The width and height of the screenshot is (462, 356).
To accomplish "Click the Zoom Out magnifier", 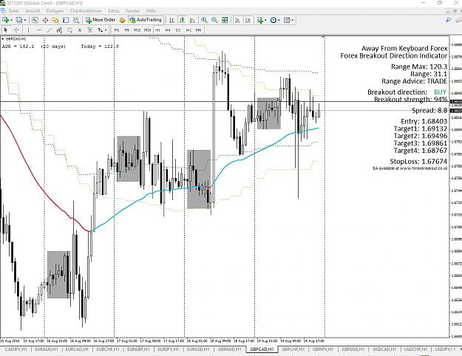I will point(214,20).
